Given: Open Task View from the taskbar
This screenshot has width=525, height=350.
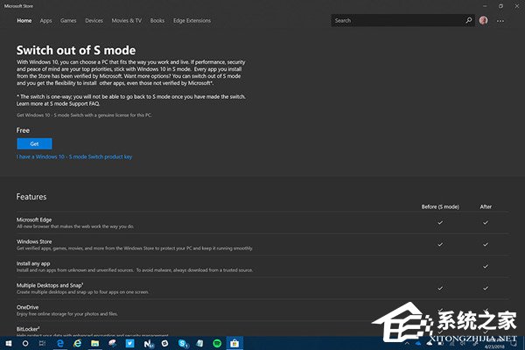Looking at the screenshot, I should point(43,343).
